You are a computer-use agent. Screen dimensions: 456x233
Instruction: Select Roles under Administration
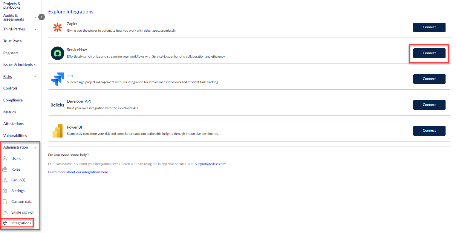coord(16,169)
